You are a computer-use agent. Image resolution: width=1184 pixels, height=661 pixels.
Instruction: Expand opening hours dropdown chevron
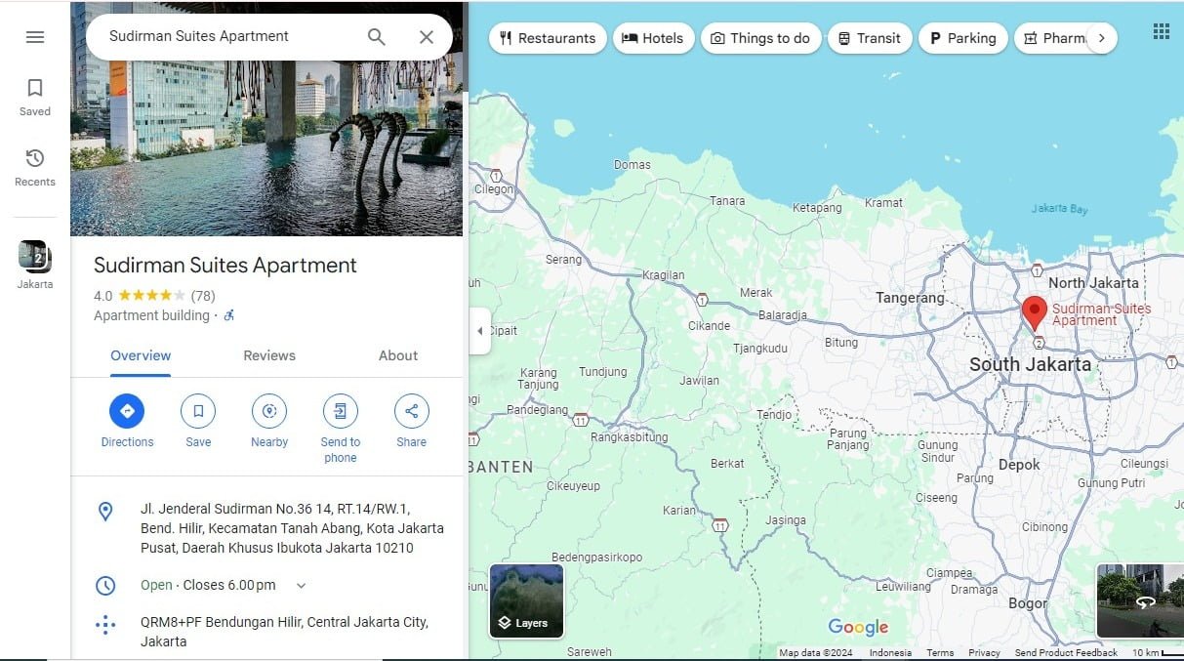point(301,586)
